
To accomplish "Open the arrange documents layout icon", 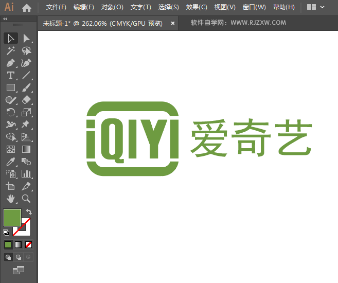I will coord(311,7).
